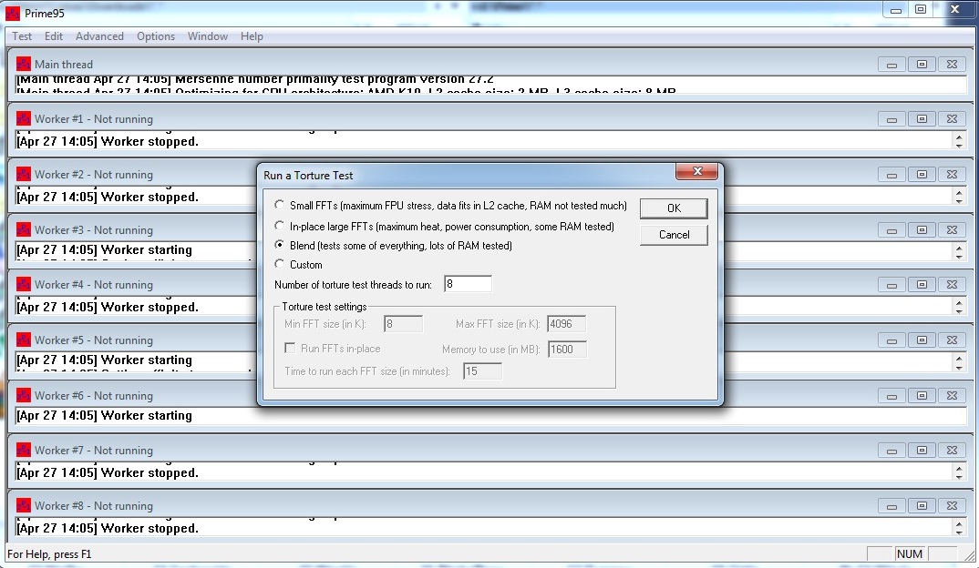Close the Worker #8 child window
This screenshot has width=979, height=568.
[x=952, y=506]
